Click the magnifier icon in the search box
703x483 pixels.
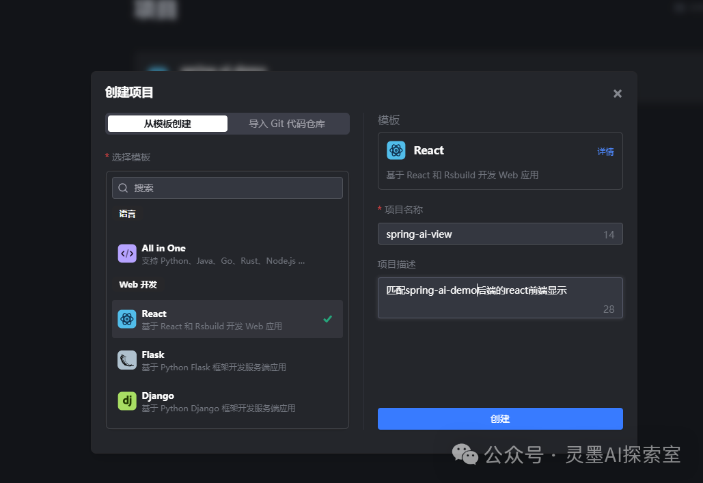pyautogui.click(x=123, y=188)
